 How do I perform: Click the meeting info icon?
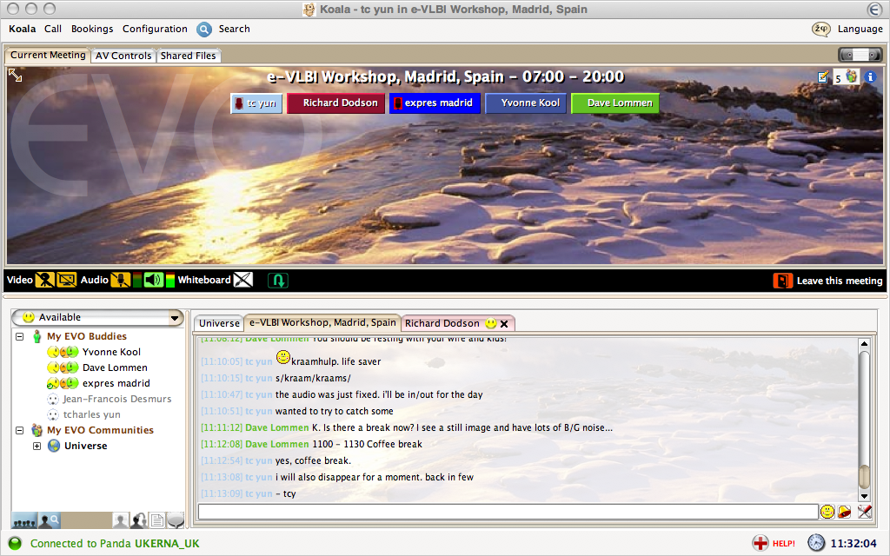[x=870, y=77]
